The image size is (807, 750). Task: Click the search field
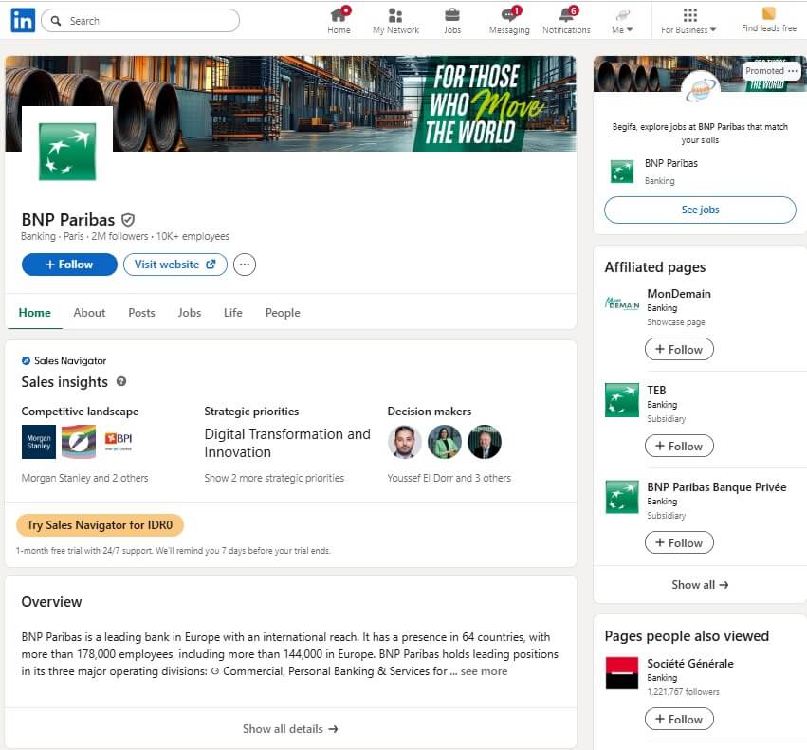pyautogui.click(x=140, y=21)
